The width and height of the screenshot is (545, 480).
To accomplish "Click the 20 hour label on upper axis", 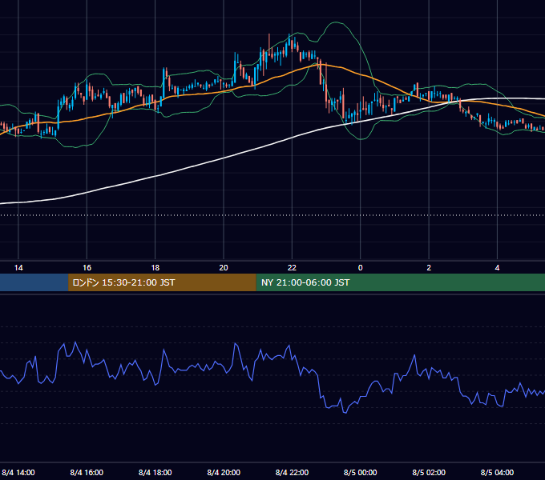I will click(224, 268).
